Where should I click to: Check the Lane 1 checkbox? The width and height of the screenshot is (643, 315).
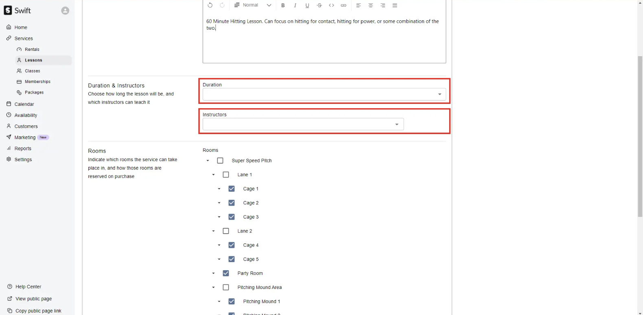[226, 175]
